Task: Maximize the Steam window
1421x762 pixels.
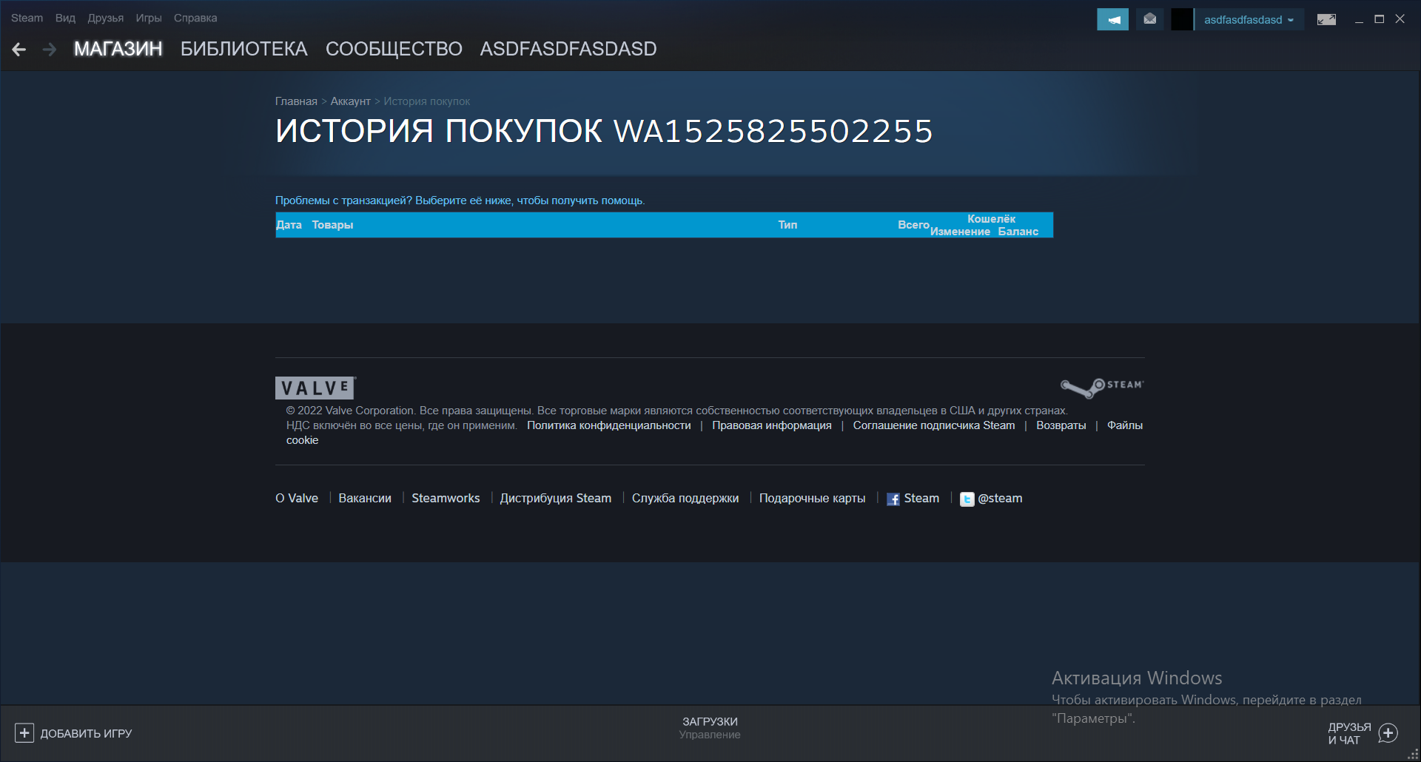Action: [x=1380, y=19]
